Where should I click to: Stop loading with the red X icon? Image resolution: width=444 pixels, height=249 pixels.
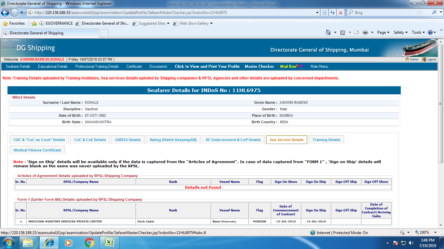pos(341,13)
